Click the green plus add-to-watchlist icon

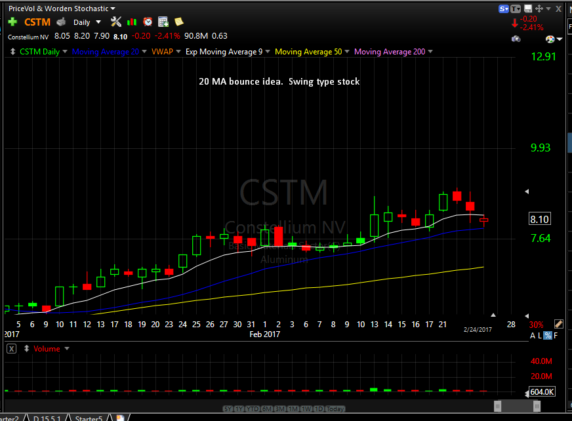point(12,22)
